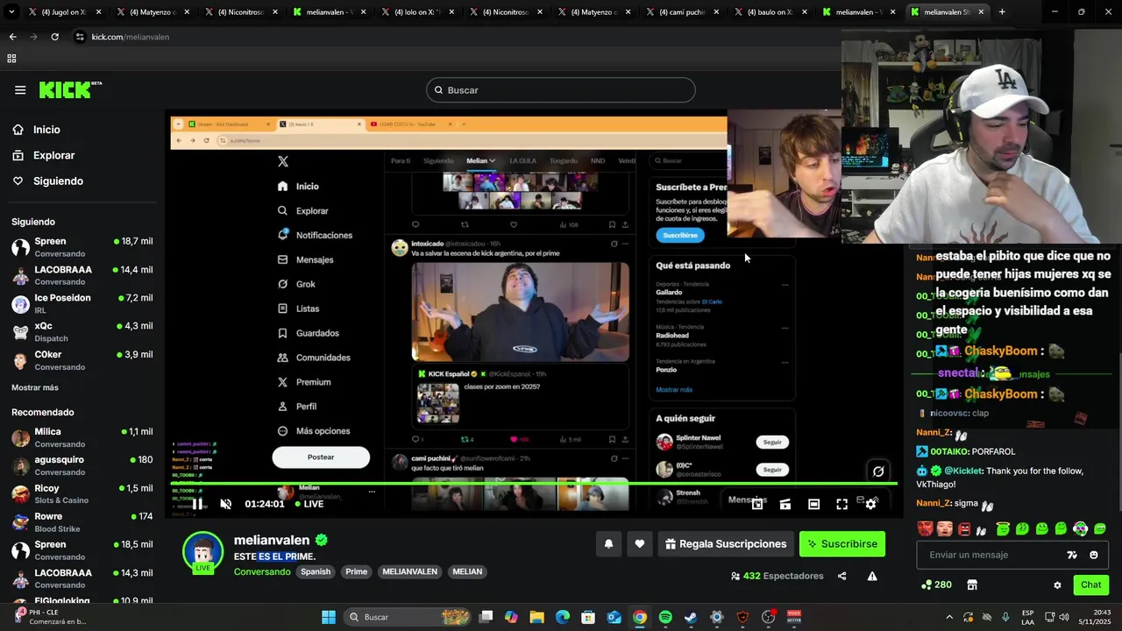The image size is (1122, 631).
Task: Open the chat shop icon
Action: click(x=972, y=585)
